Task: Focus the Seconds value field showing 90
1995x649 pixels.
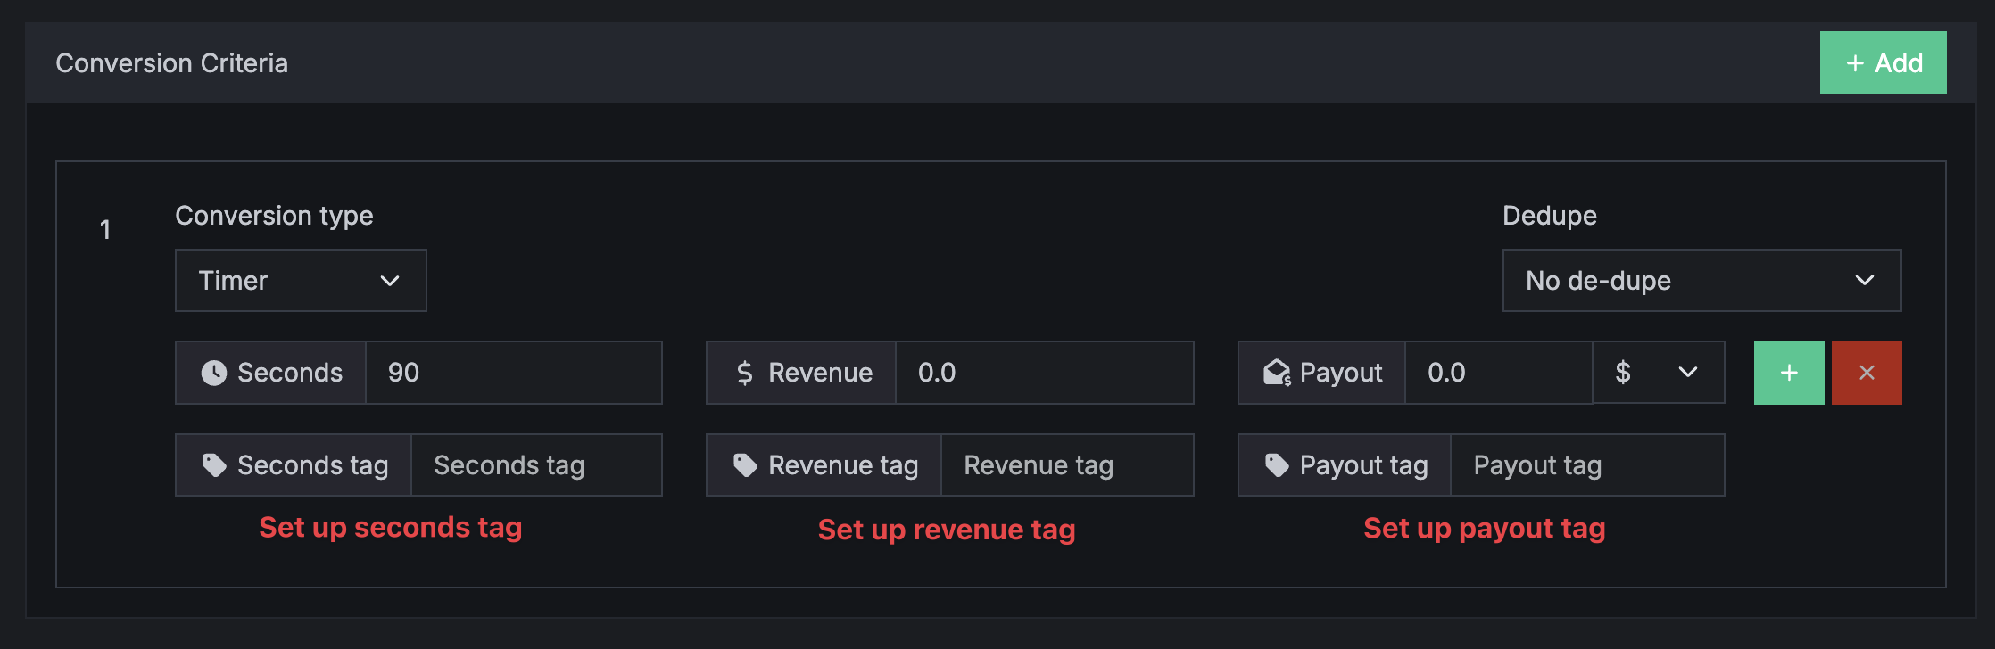Action: 514,373
